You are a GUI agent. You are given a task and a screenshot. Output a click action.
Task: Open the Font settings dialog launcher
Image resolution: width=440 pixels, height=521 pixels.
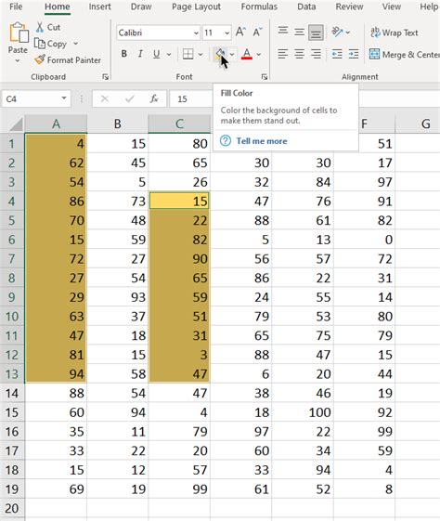click(x=265, y=77)
